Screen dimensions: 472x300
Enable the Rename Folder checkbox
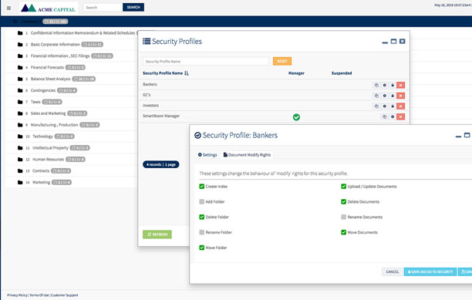coord(202,232)
